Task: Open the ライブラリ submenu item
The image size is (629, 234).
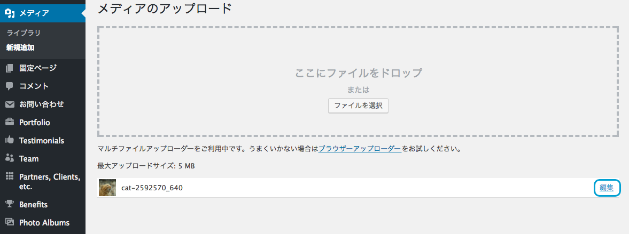Action: coord(24,33)
